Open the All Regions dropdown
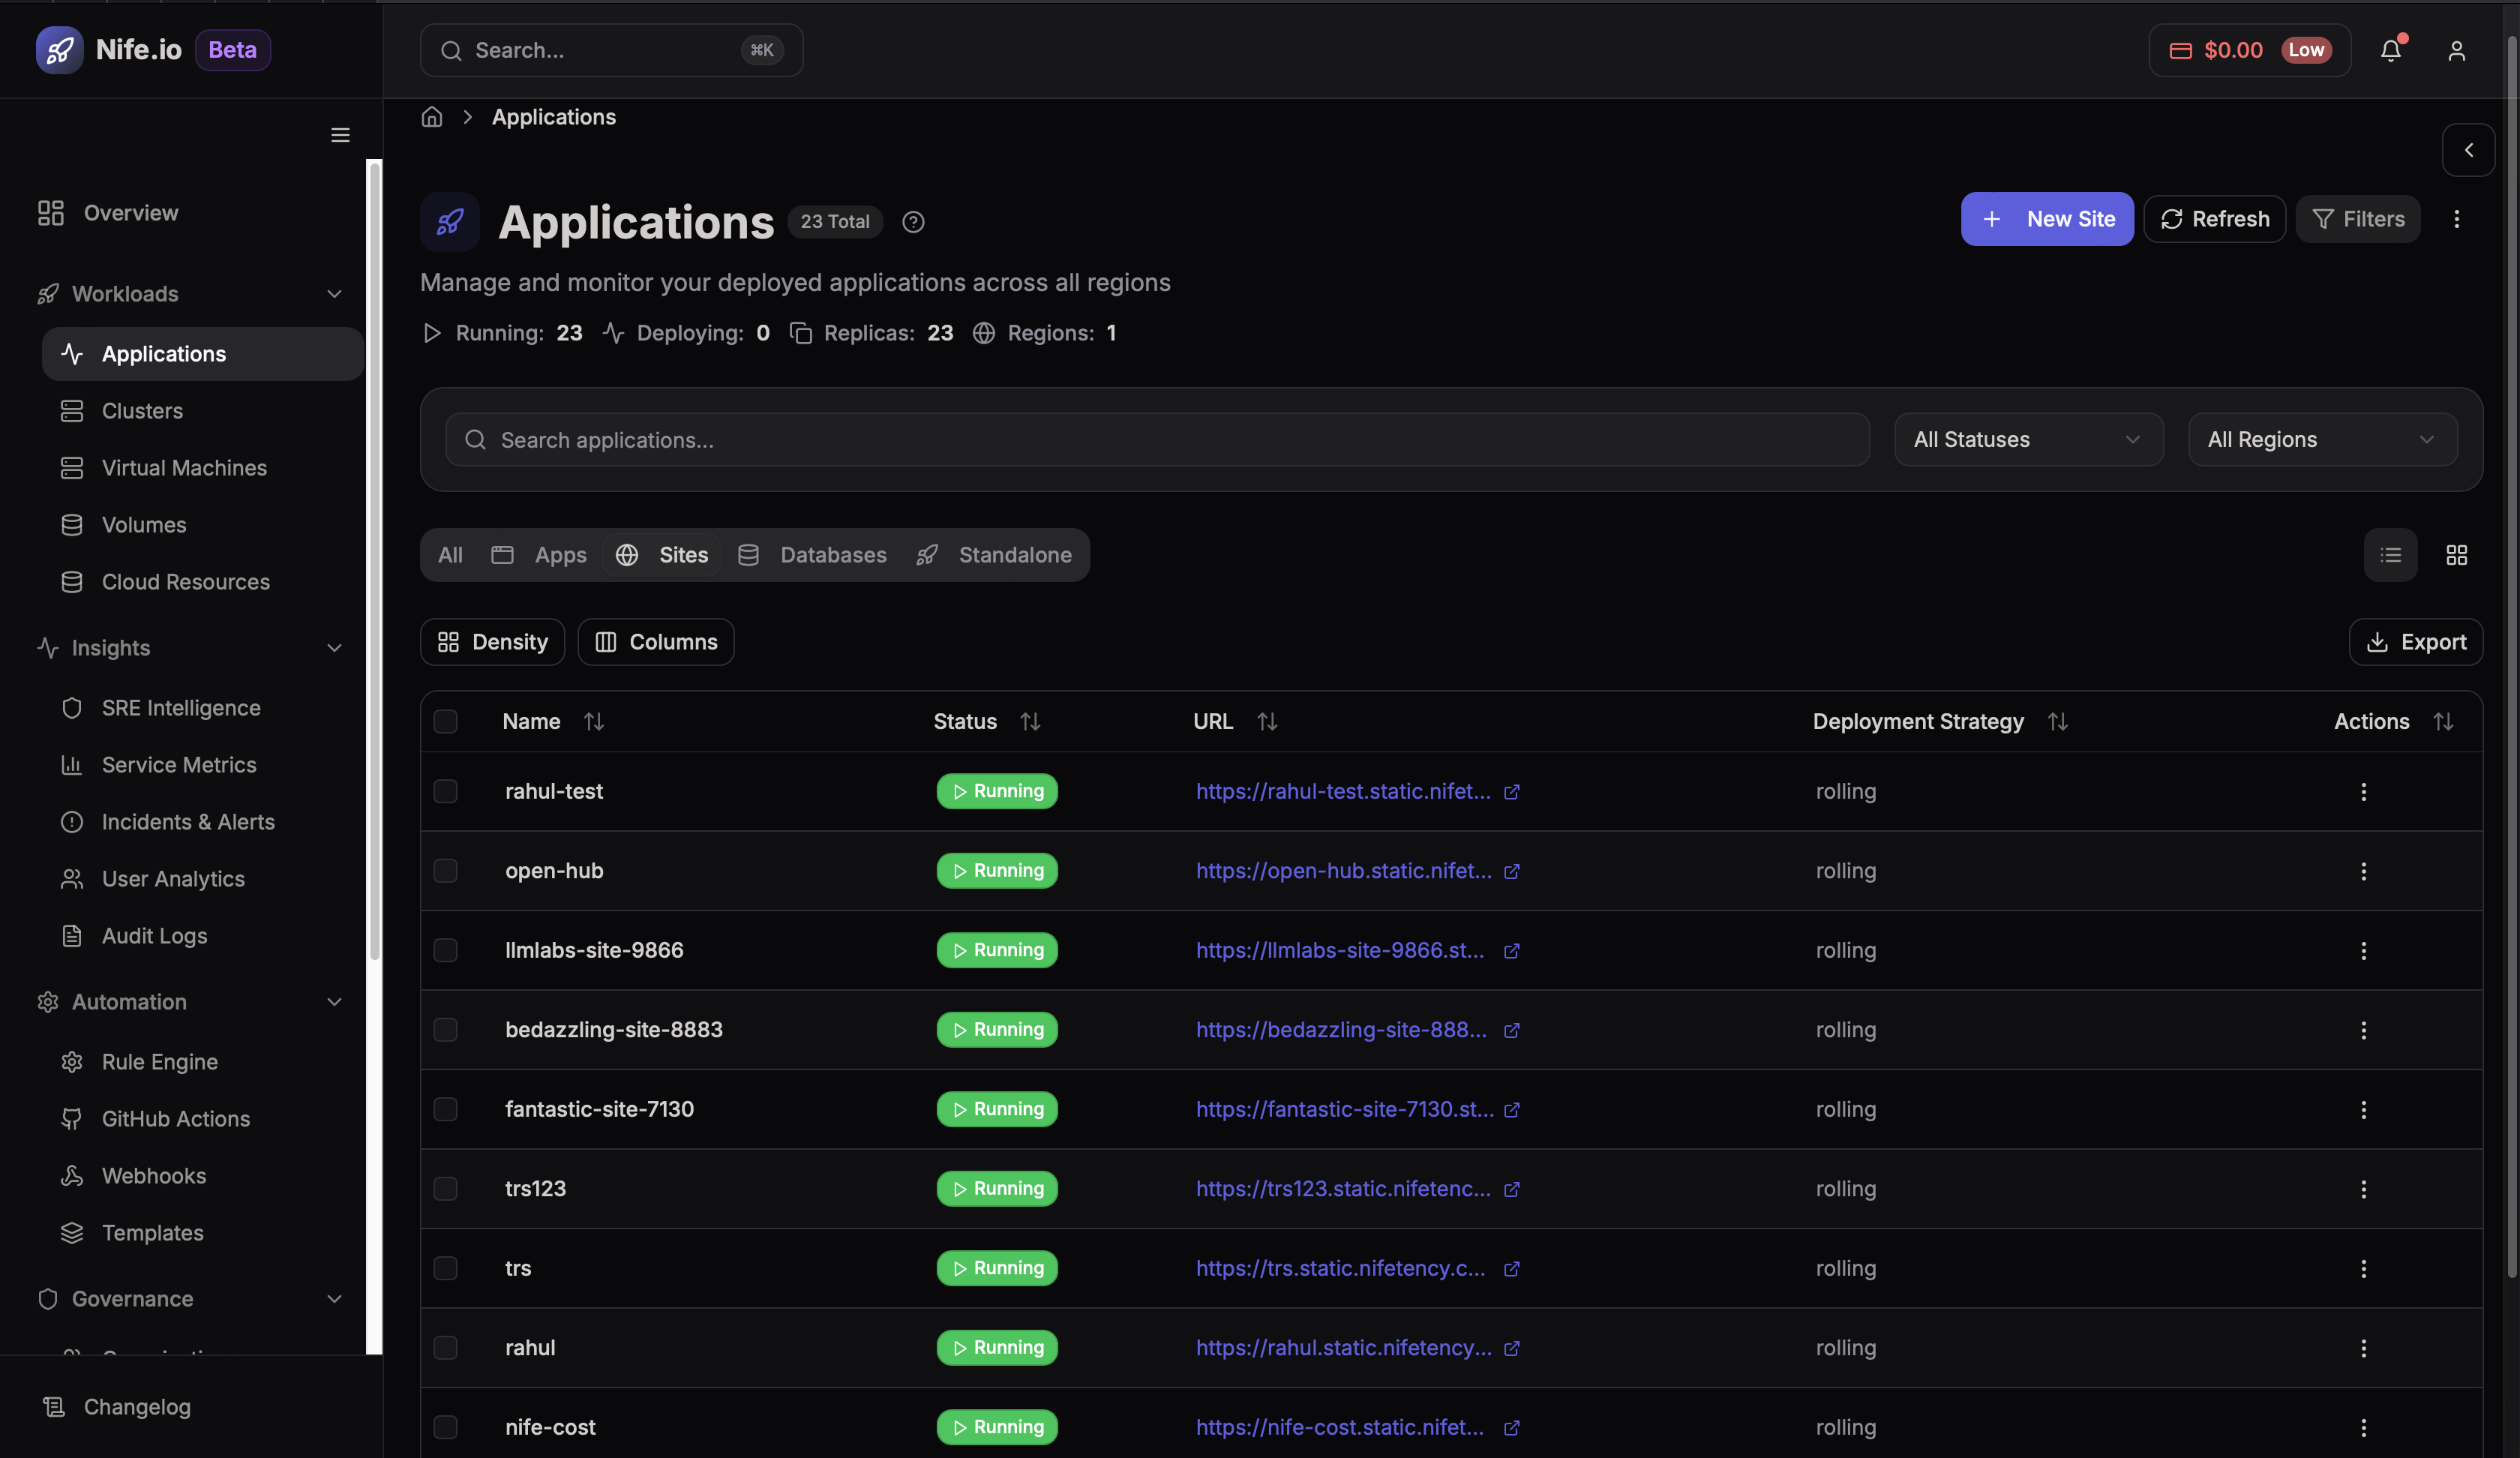The width and height of the screenshot is (2520, 1458). tap(2322, 439)
